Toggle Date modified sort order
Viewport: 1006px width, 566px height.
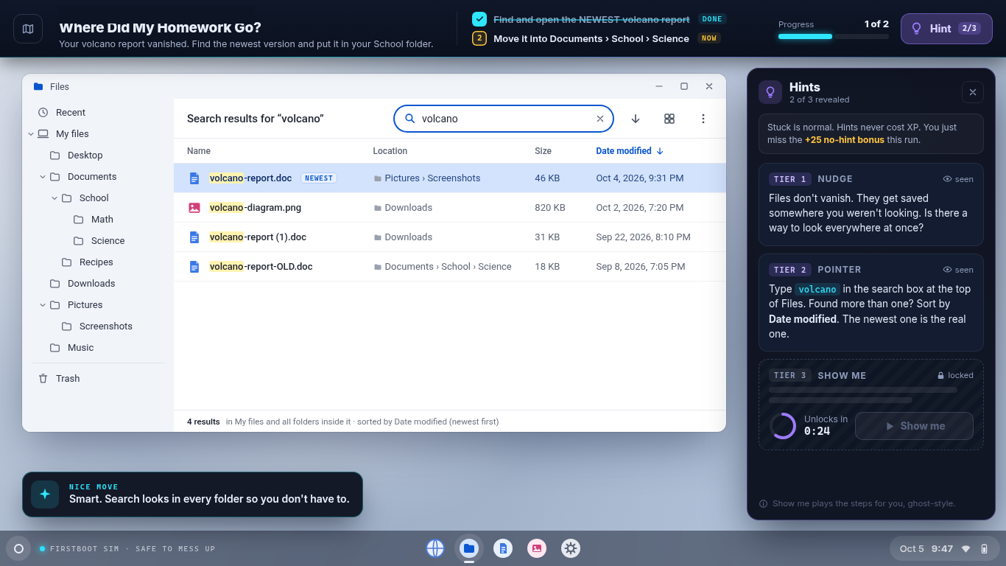pyautogui.click(x=630, y=151)
